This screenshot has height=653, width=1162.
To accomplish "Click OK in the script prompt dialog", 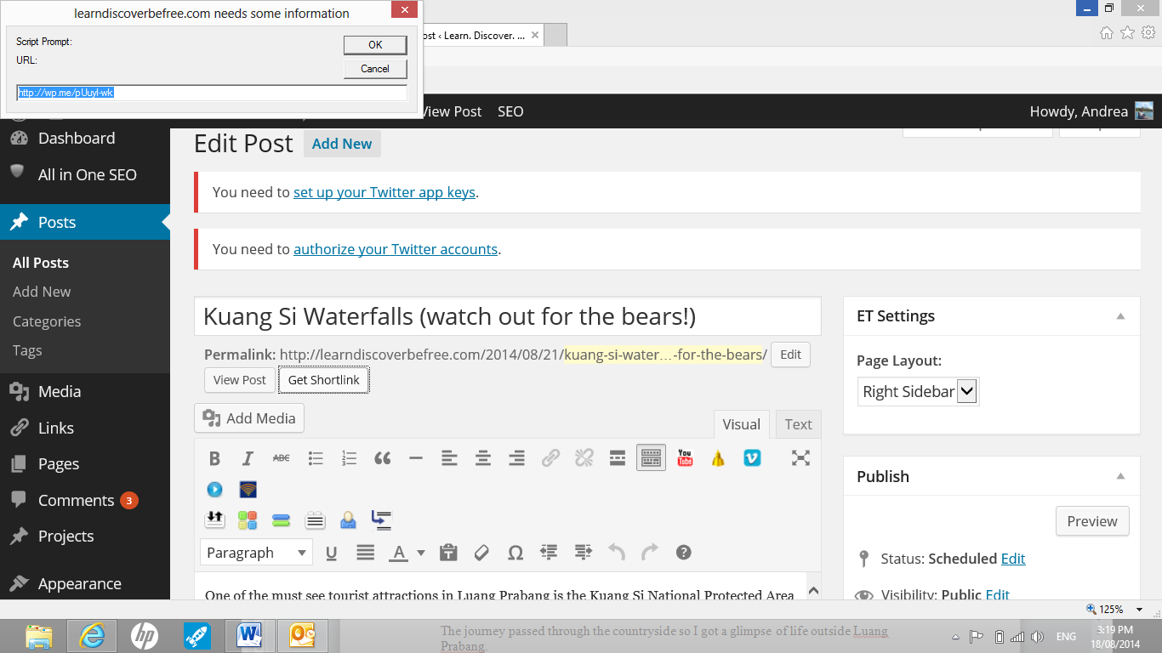I will 375,45.
